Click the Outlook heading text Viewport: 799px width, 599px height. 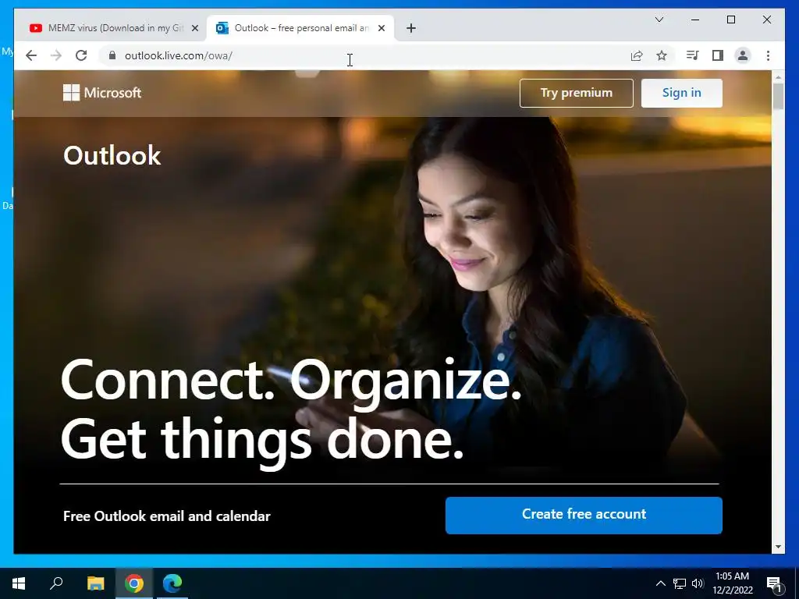112,155
